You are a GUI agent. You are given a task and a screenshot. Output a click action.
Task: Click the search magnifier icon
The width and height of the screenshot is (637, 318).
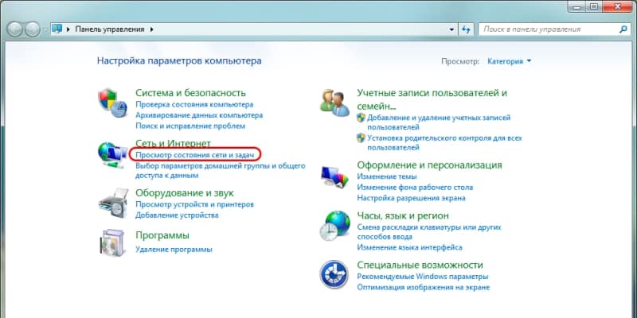(623, 29)
